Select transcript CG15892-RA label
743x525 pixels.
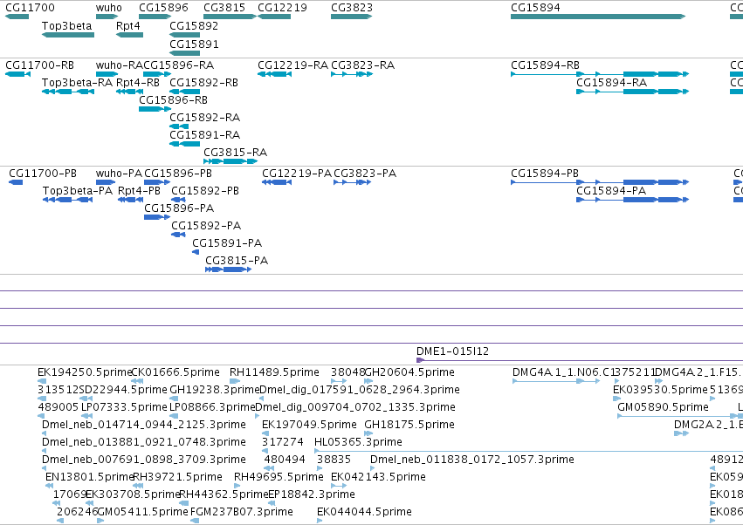click(x=204, y=118)
